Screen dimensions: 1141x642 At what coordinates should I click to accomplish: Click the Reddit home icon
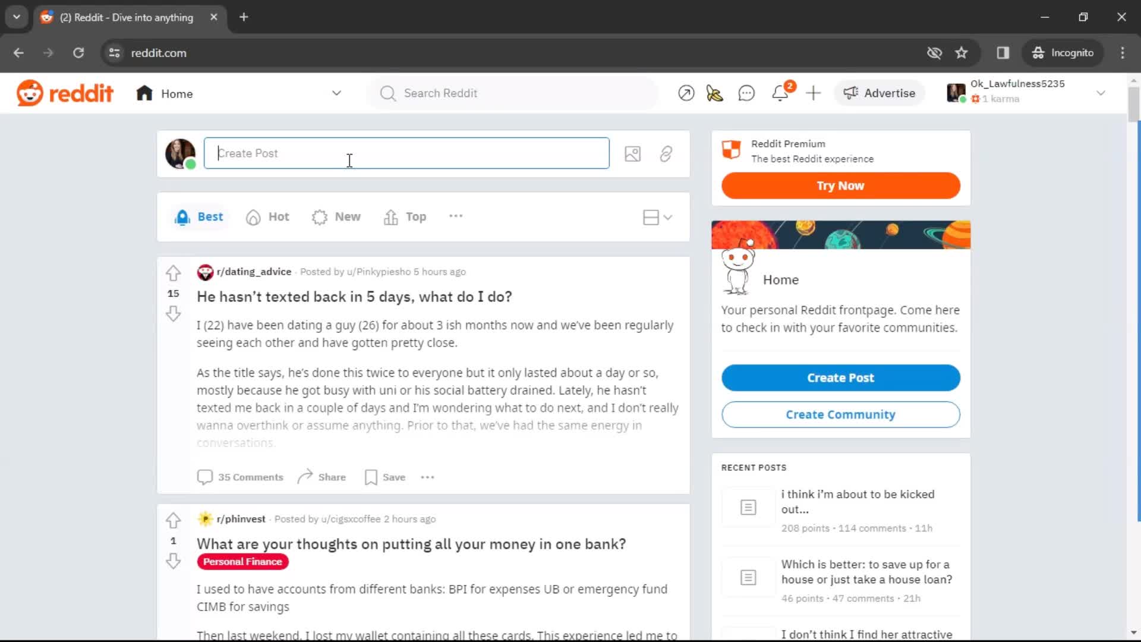pos(143,93)
